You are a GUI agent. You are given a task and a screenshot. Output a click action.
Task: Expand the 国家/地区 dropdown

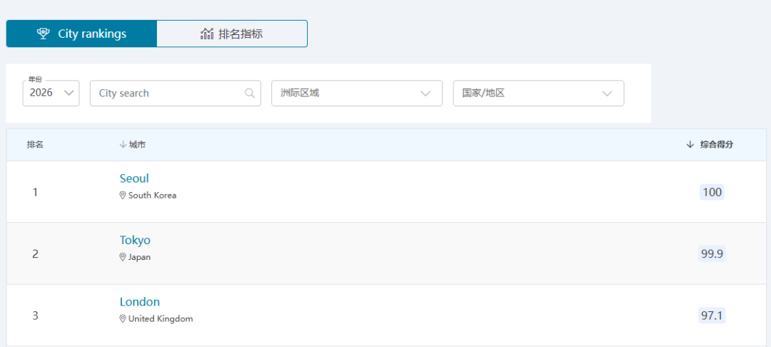point(538,93)
